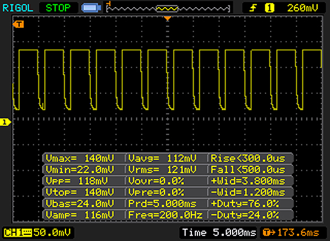This screenshot has width=330, height=241.
Task: Click the orange T trigger level marker
Action: (18, 24)
